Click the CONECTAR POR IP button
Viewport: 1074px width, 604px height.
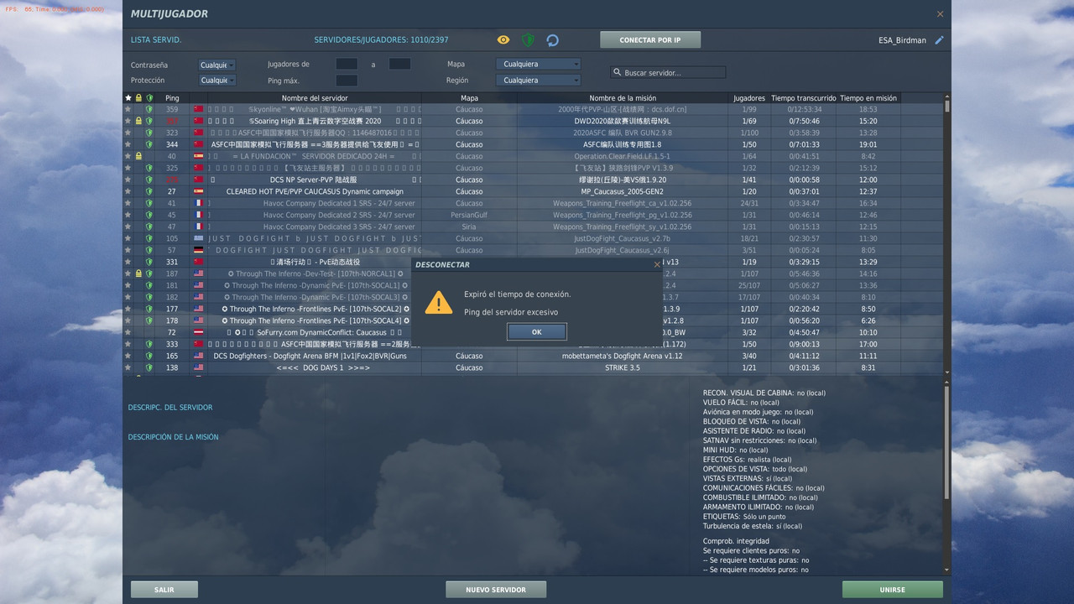tap(650, 40)
